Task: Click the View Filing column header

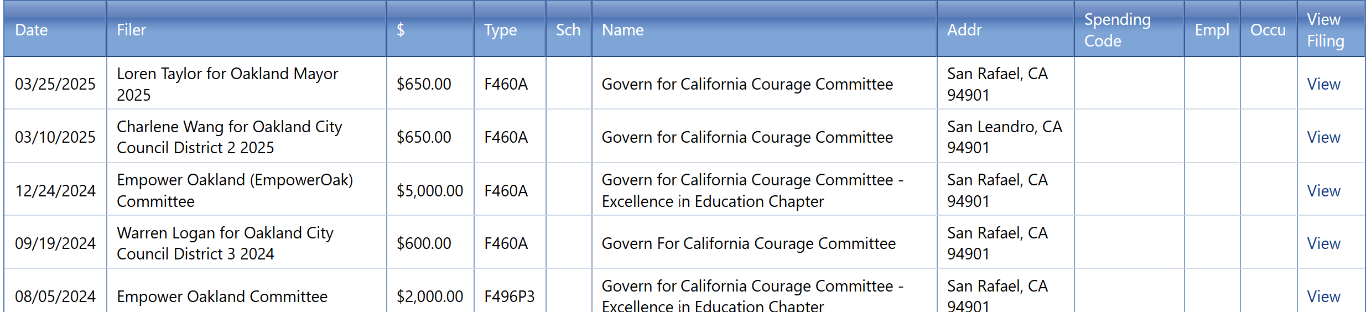Action: 1325,30
